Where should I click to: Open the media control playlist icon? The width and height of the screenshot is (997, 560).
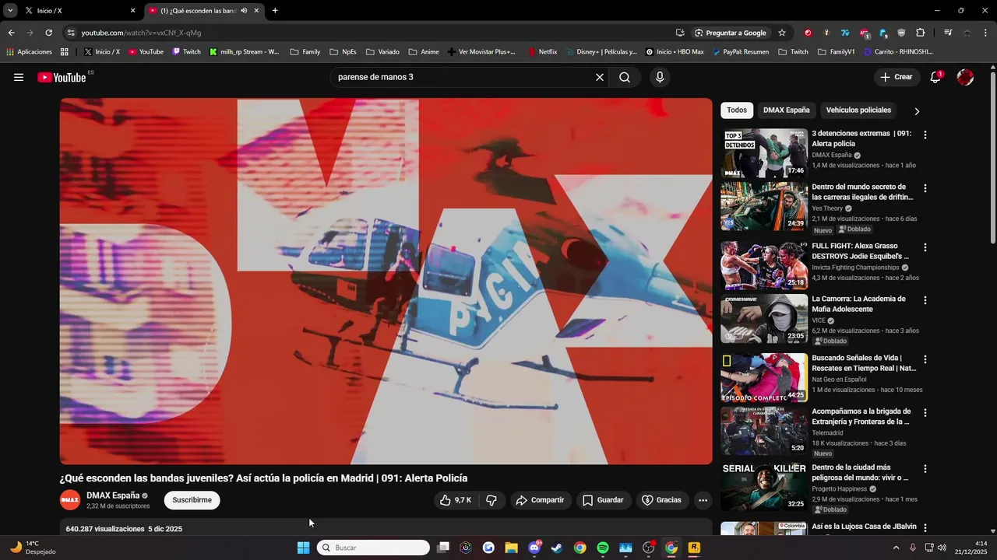pyautogui.click(x=948, y=33)
